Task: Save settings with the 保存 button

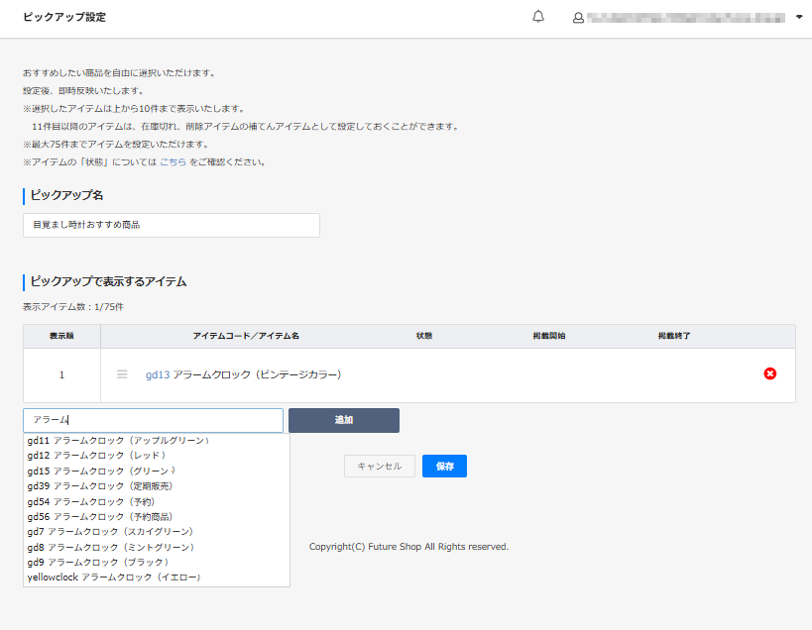Action: (x=444, y=466)
